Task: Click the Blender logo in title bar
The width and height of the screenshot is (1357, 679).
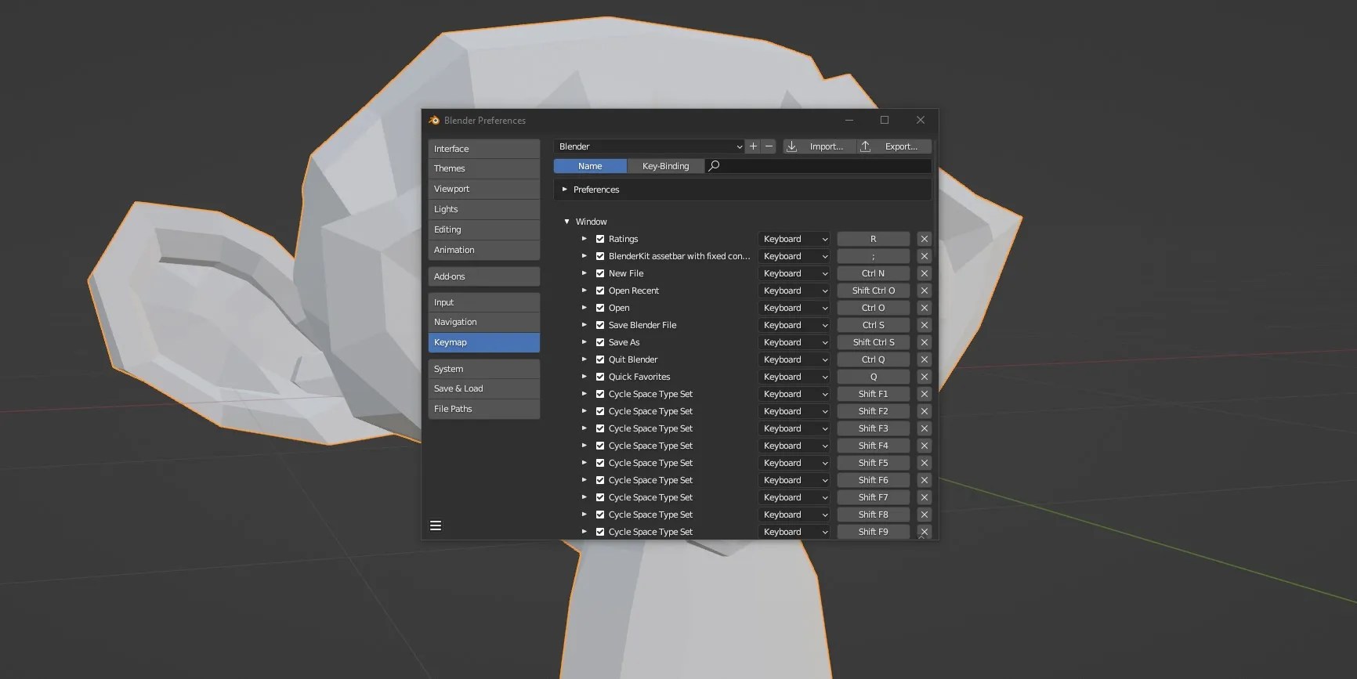Action: pyautogui.click(x=434, y=120)
